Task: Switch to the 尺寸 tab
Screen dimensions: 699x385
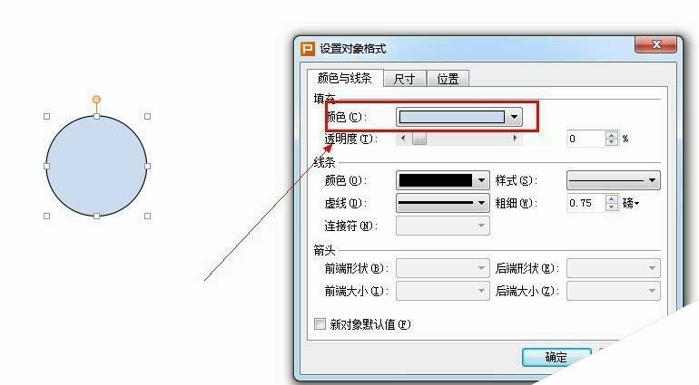Action: coord(404,79)
